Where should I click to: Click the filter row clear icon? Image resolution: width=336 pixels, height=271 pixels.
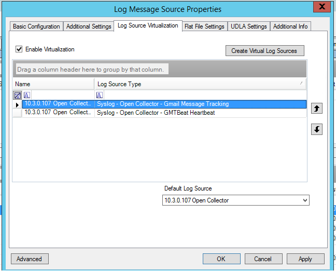pyautogui.click(x=17, y=95)
